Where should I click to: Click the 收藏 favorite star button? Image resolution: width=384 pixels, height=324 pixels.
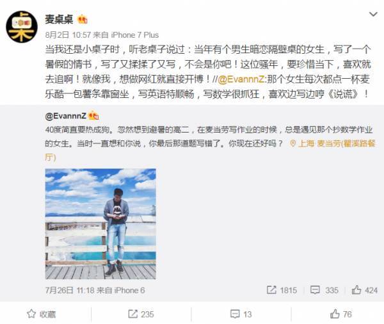42,314
